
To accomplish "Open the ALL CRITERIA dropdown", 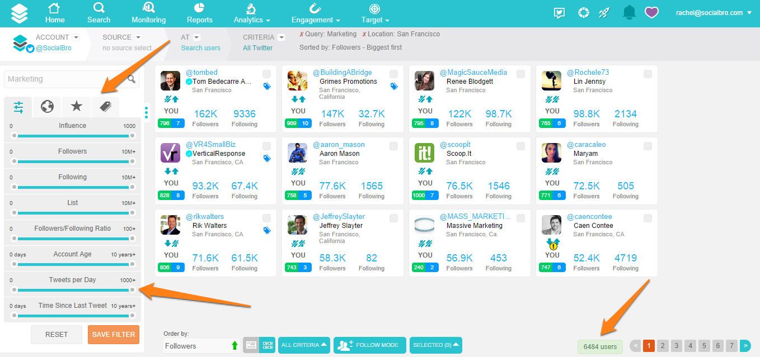I will click(x=304, y=345).
